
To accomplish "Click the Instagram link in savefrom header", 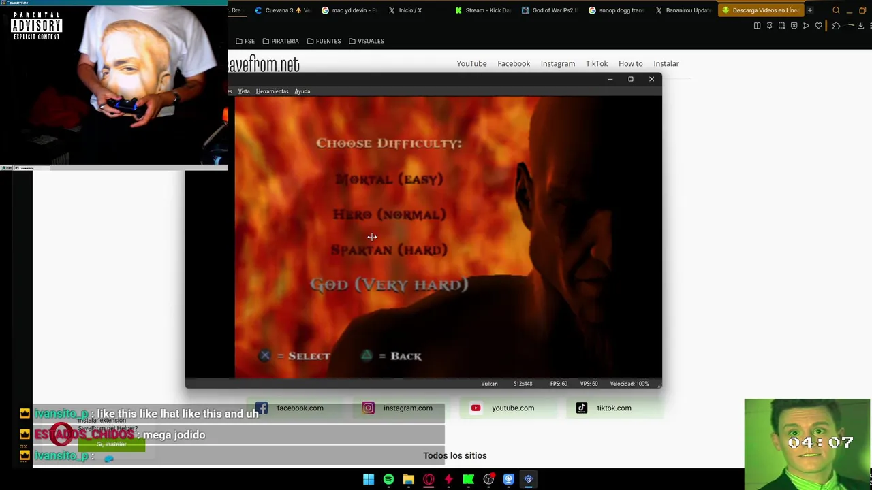I will [558, 63].
